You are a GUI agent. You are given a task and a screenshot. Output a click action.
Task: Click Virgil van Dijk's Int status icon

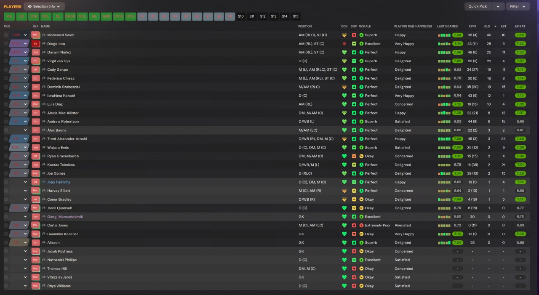click(x=35, y=61)
